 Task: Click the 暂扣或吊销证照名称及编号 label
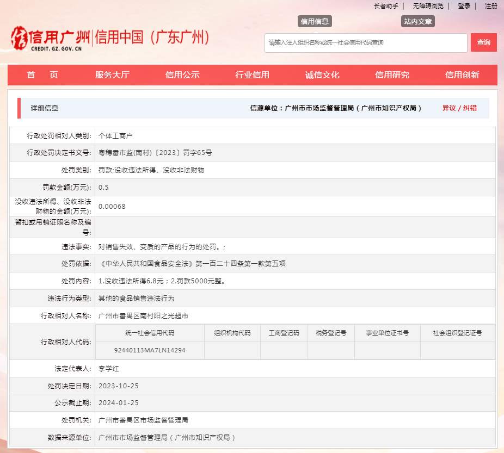coord(53,227)
